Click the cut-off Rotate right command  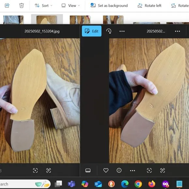coord(180,6)
